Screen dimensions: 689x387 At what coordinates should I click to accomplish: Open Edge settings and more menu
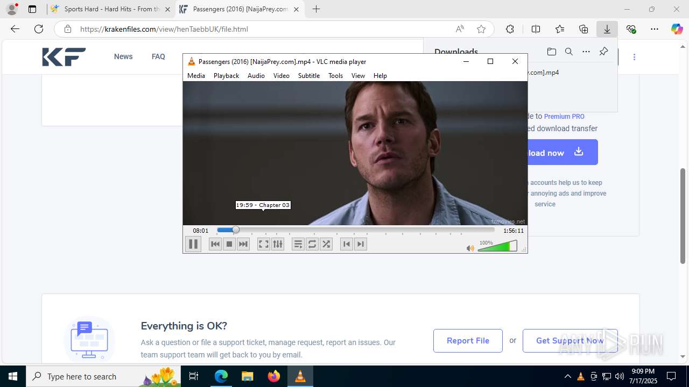[655, 29]
